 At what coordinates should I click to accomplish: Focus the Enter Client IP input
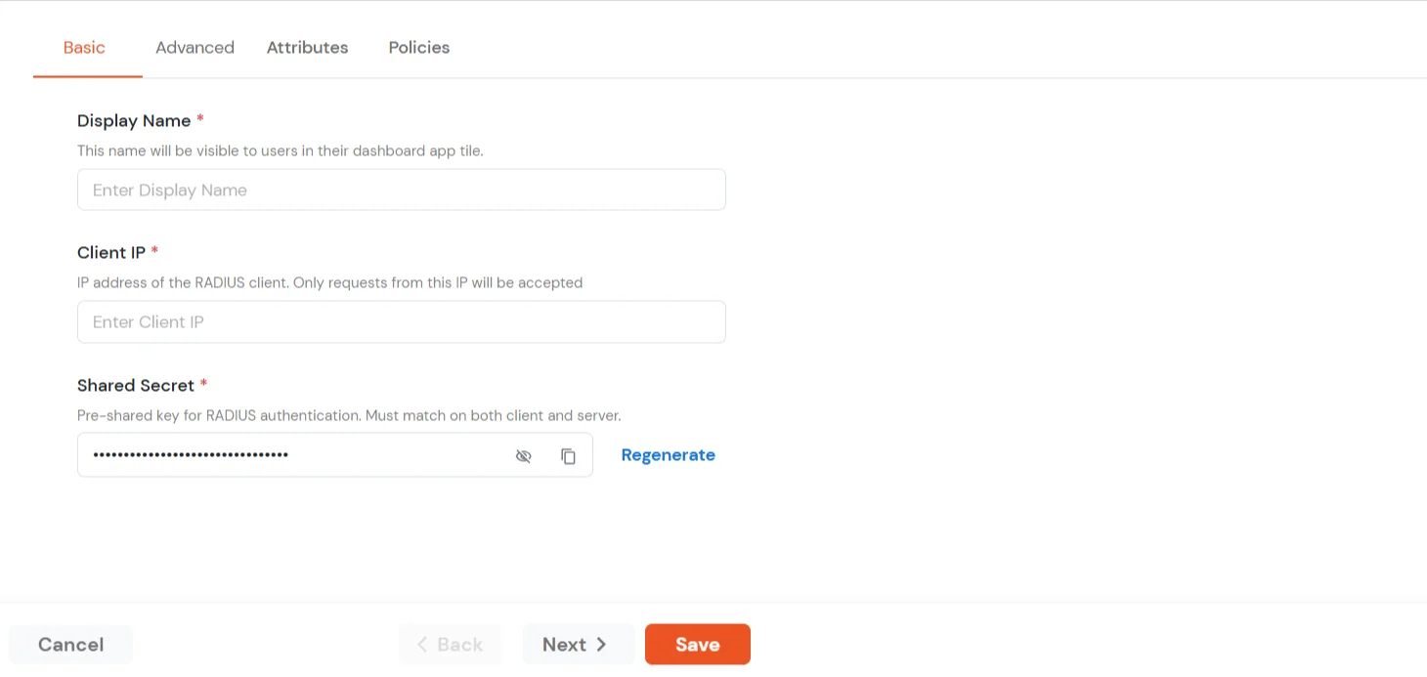point(401,321)
